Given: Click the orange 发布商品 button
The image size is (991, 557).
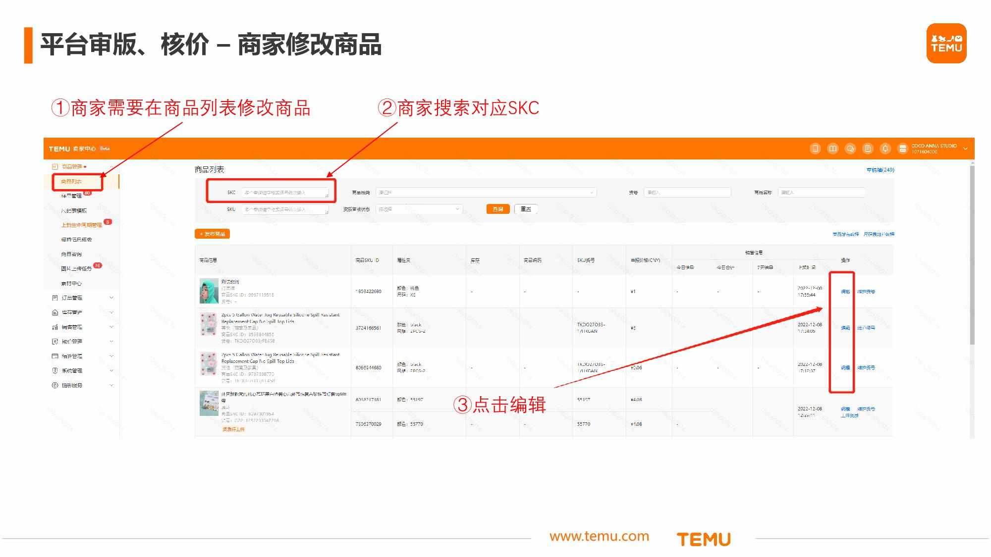Looking at the screenshot, I should coord(212,234).
